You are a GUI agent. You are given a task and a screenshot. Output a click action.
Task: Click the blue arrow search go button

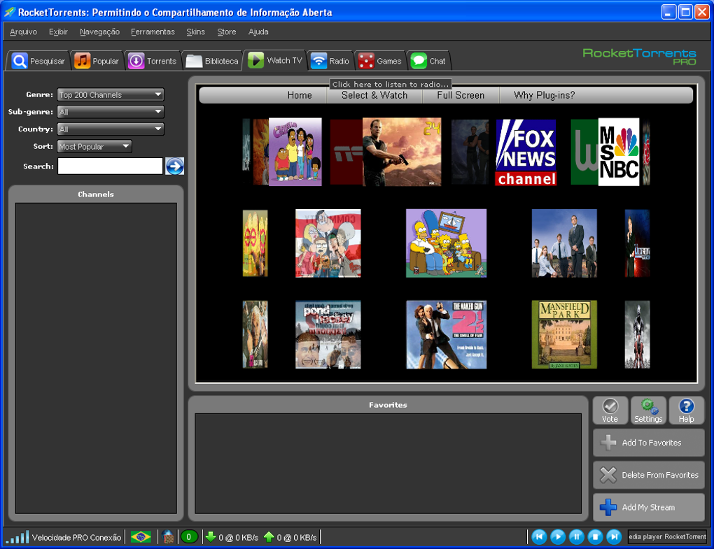[174, 166]
